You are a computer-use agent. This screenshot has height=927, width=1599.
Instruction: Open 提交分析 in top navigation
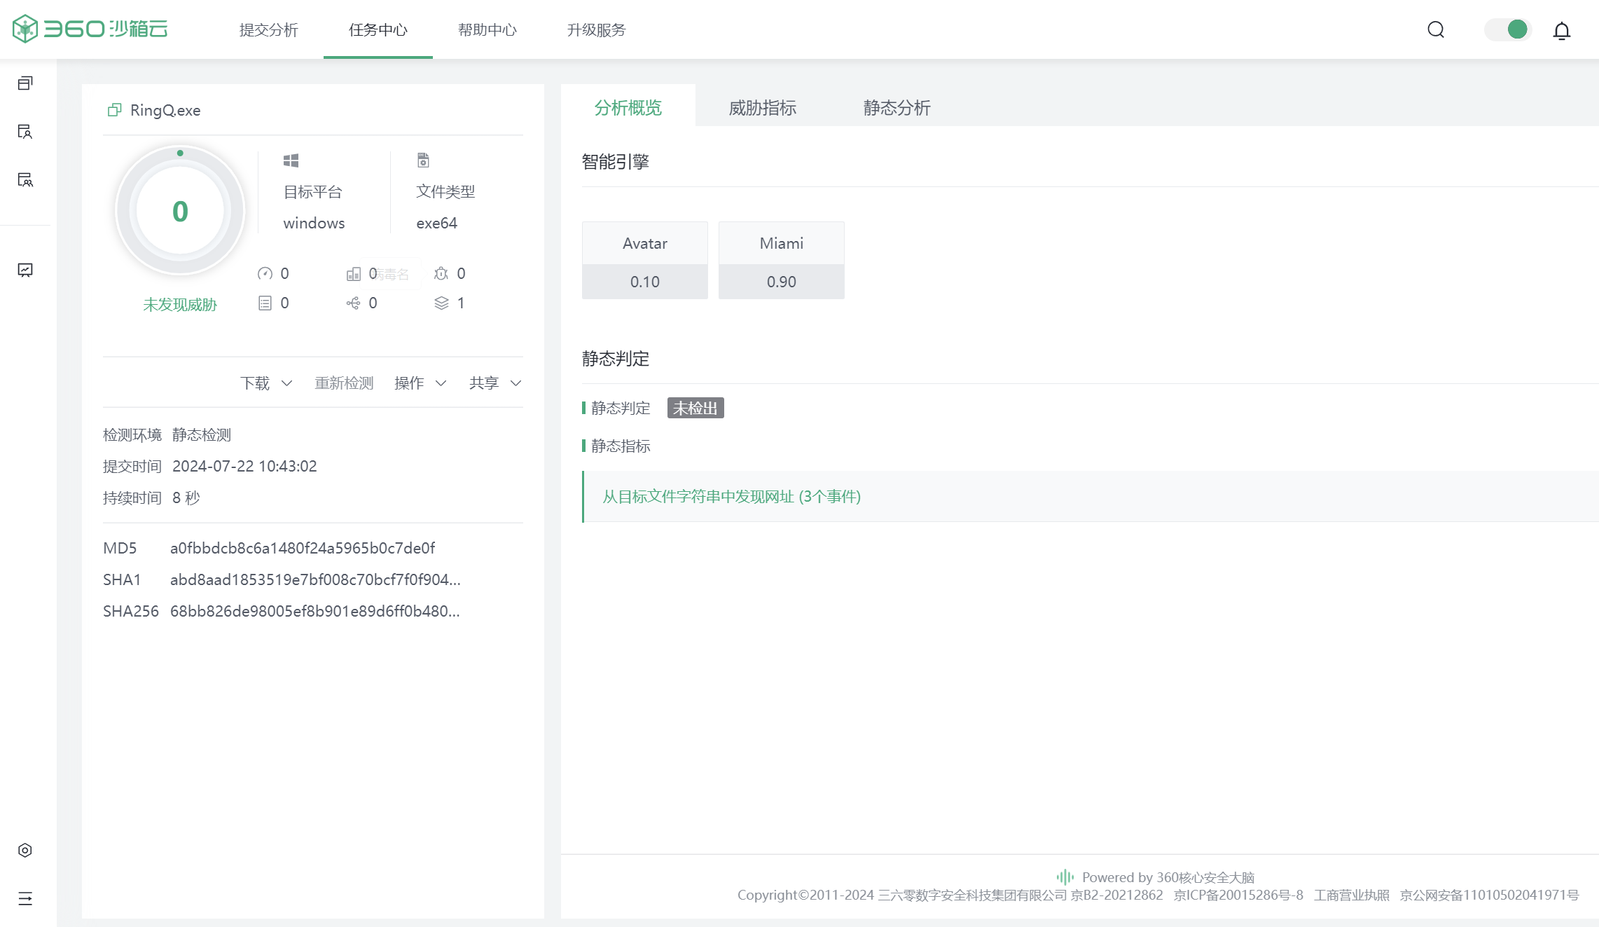coord(268,30)
